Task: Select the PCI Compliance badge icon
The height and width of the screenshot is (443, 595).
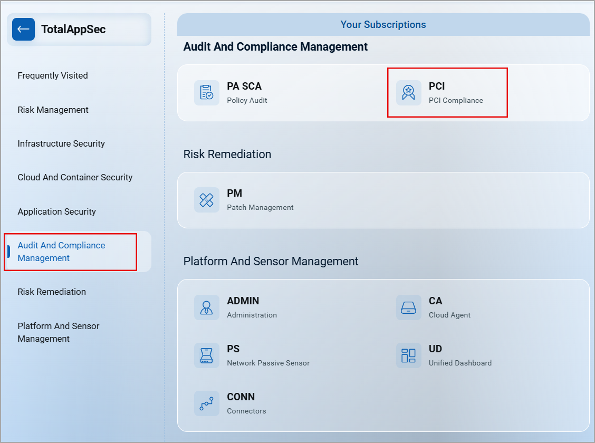Action: pyautogui.click(x=408, y=92)
